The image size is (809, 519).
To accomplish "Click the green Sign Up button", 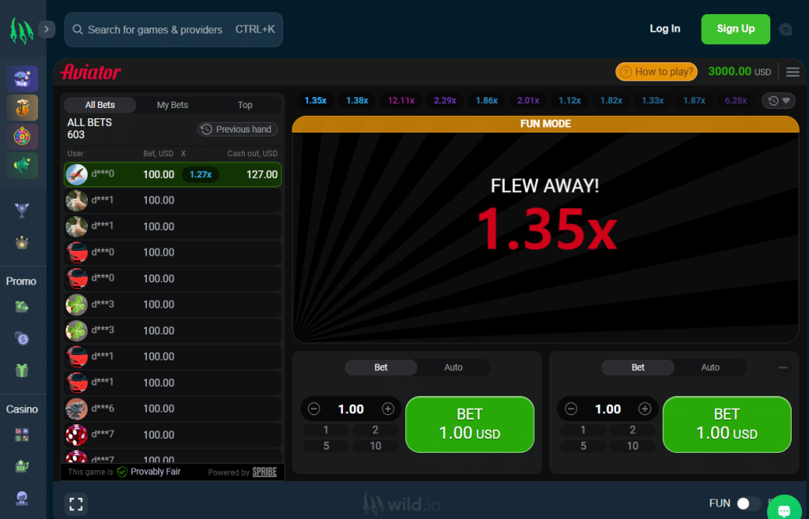I will [736, 29].
